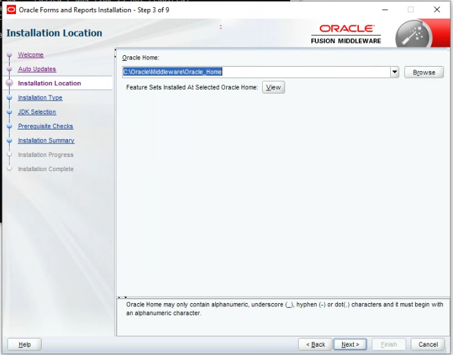Toggle message pane using the splitter arrows
The image size is (453, 355).
pyautogui.click(x=122, y=297)
